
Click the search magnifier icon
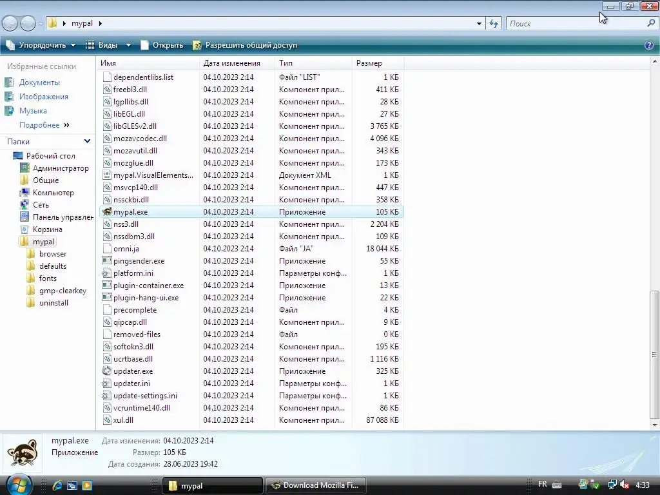pyautogui.click(x=651, y=24)
